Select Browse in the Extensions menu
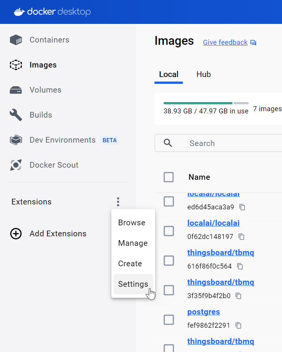The width and height of the screenshot is (282, 352). point(132,223)
